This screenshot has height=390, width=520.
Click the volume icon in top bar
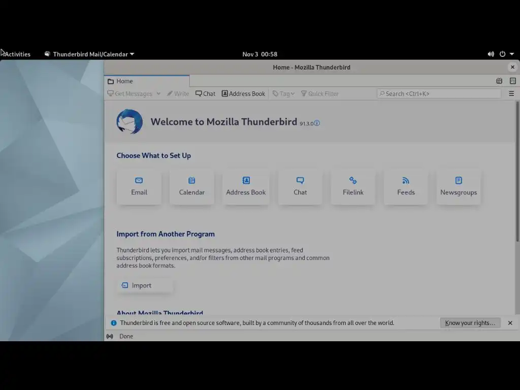pyautogui.click(x=491, y=54)
